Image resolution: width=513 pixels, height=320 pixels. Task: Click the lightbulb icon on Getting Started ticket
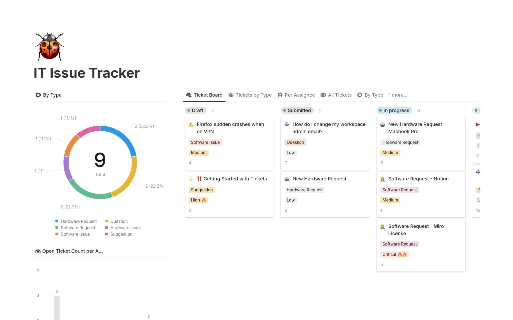click(x=191, y=179)
